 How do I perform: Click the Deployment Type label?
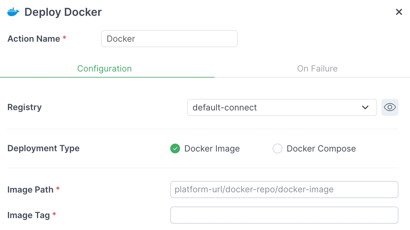43,148
